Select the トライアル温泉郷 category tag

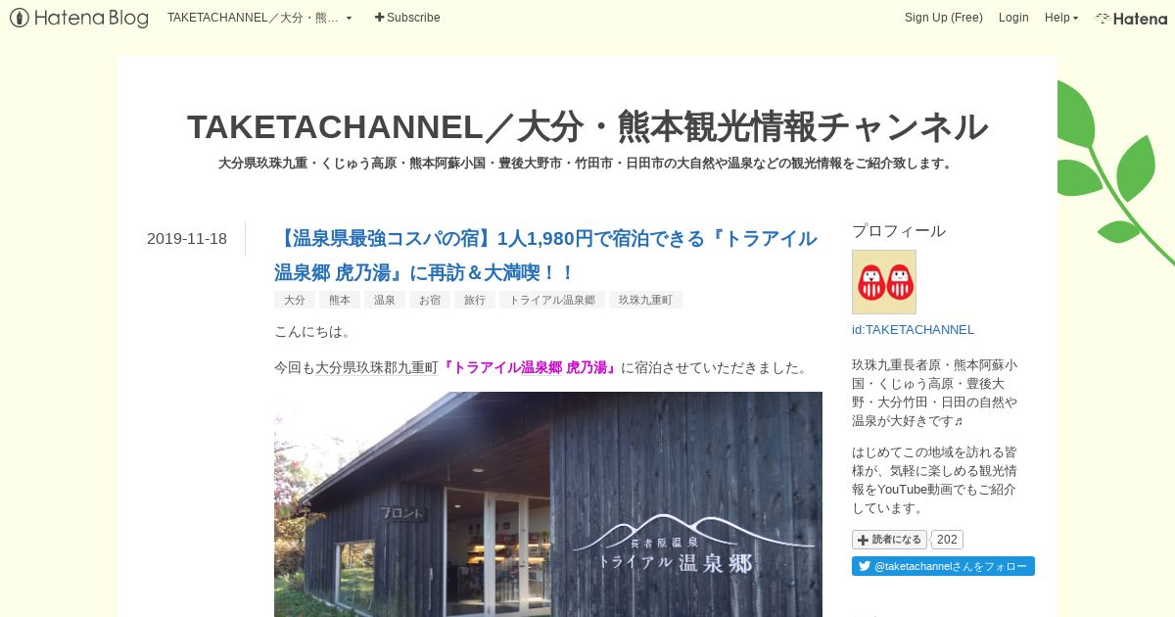tap(552, 301)
